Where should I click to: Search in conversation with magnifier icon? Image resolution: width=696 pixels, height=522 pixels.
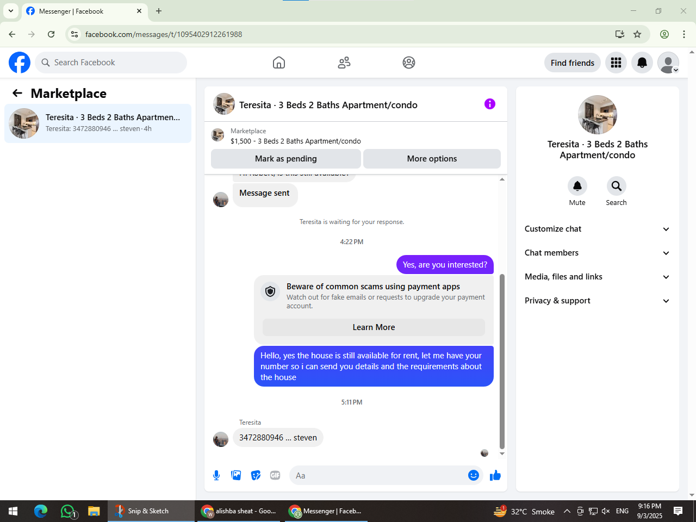[x=617, y=186]
